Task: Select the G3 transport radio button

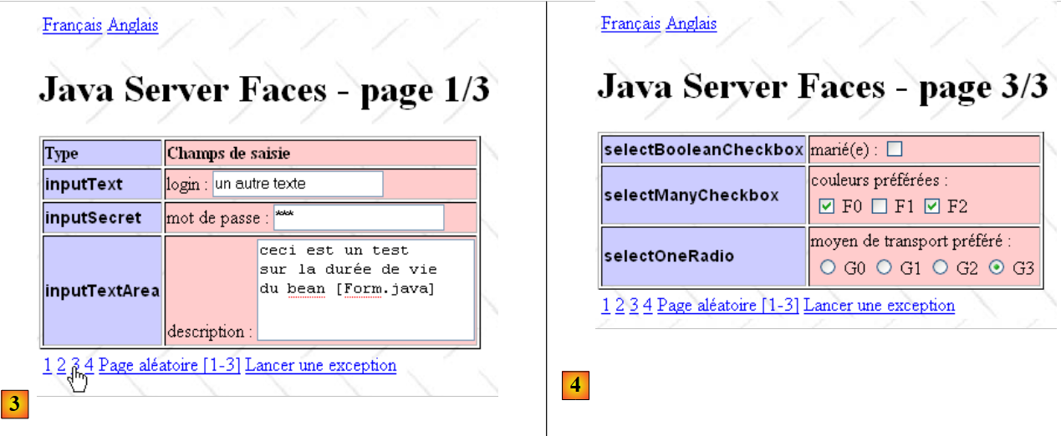Action: click(997, 268)
